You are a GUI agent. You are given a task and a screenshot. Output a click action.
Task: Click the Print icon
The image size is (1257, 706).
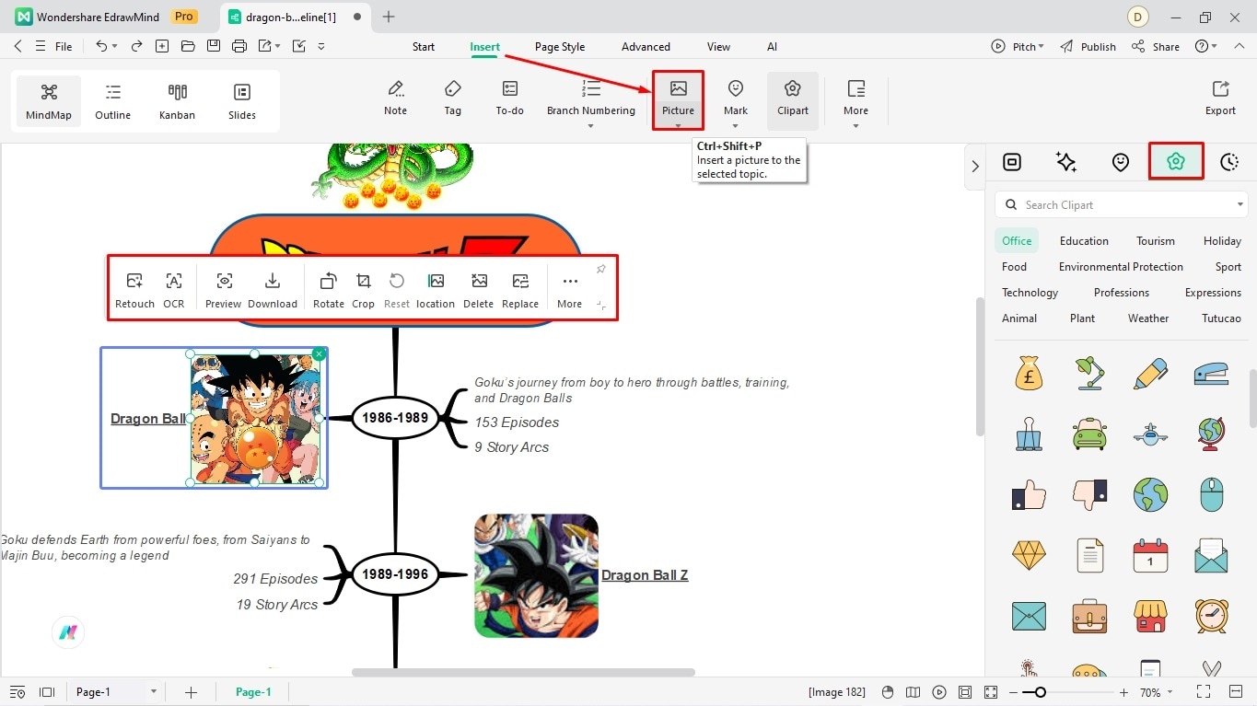click(x=239, y=46)
